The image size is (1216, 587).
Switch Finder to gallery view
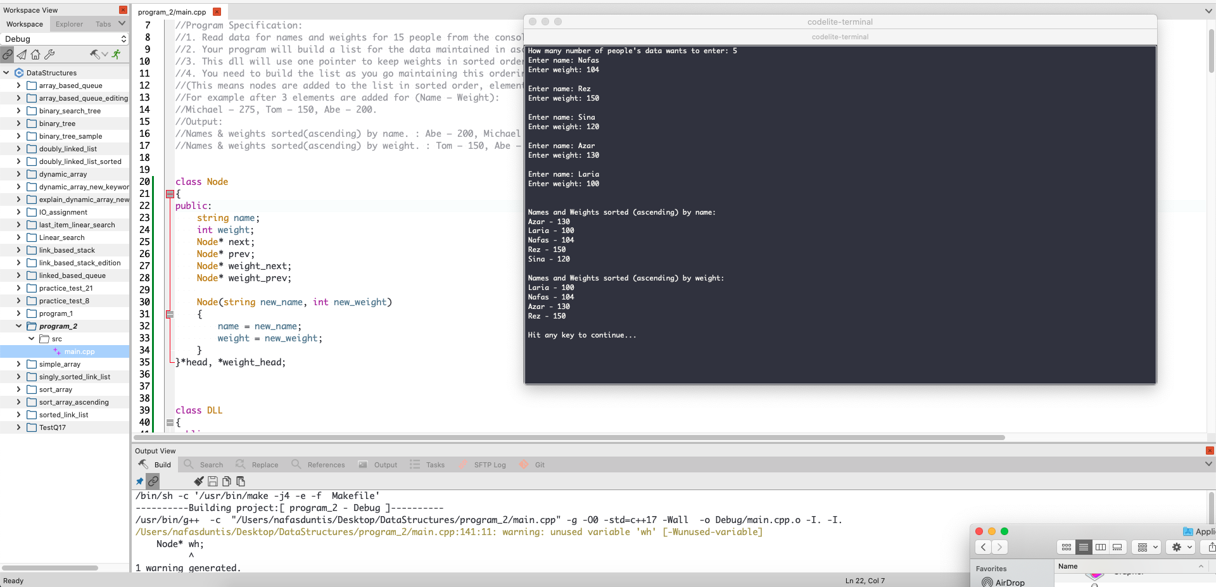[x=1118, y=547]
